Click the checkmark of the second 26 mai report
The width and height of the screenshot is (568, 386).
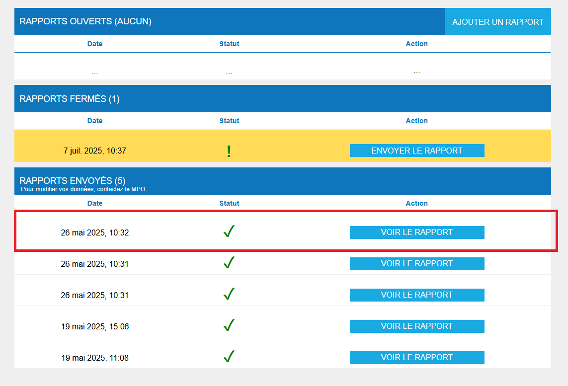pyautogui.click(x=229, y=262)
